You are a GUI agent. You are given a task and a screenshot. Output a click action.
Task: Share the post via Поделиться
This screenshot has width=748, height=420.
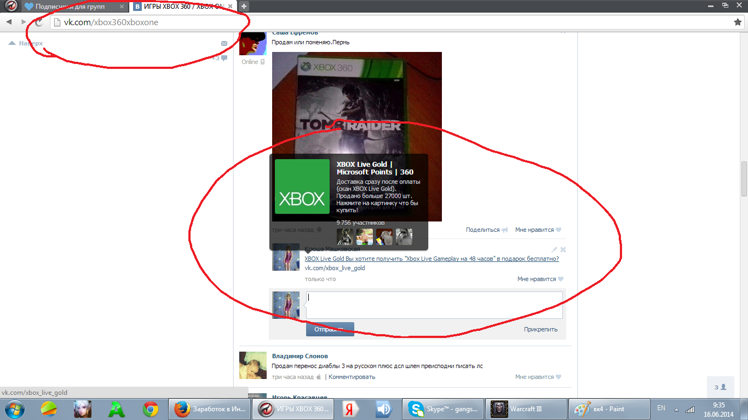point(487,230)
